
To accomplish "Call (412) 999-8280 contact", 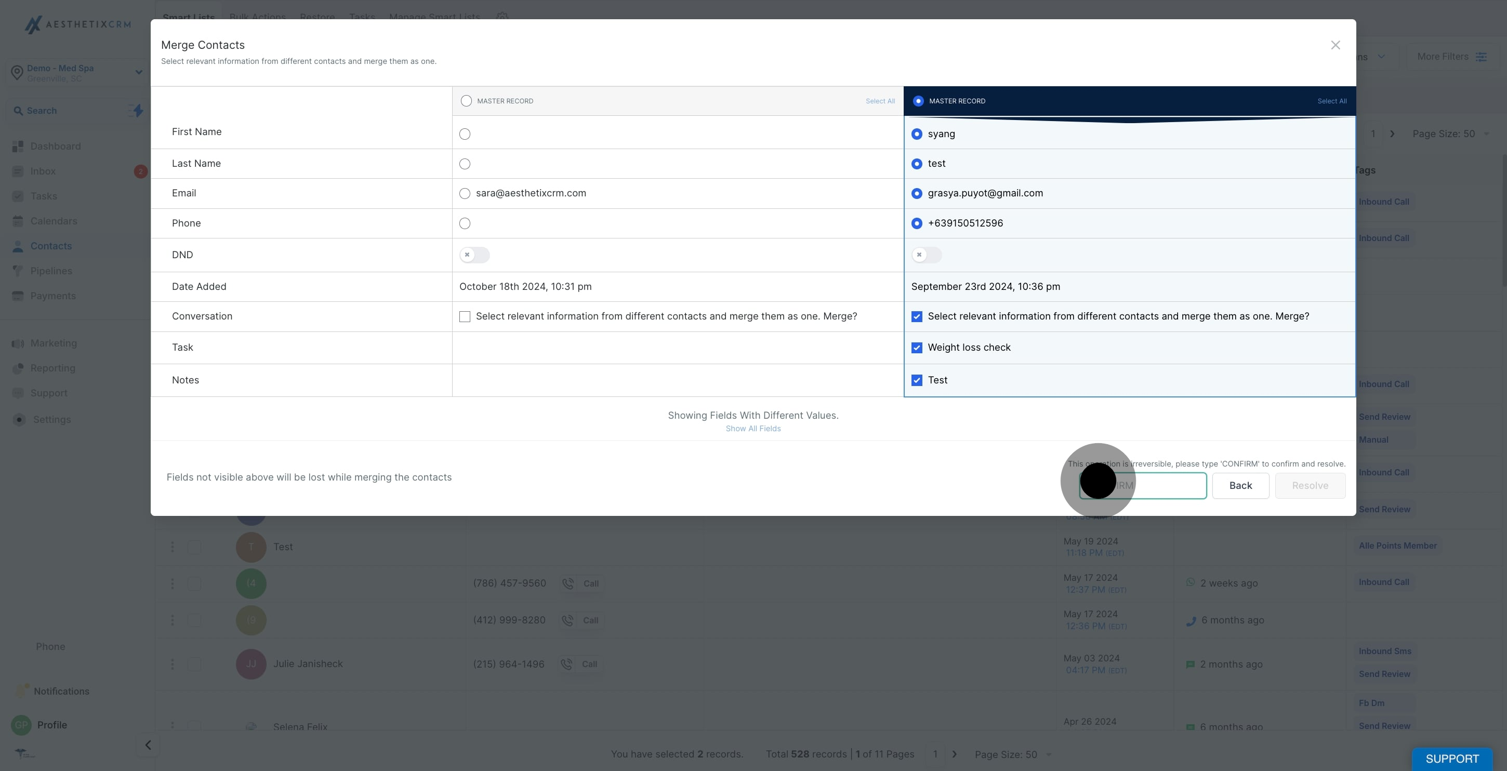I will 581,620.
